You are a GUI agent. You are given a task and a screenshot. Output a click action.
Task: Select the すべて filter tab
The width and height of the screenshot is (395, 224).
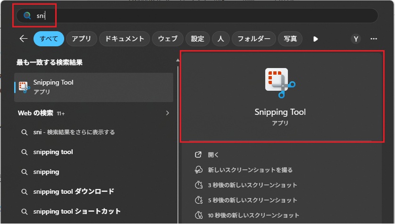[x=48, y=39]
